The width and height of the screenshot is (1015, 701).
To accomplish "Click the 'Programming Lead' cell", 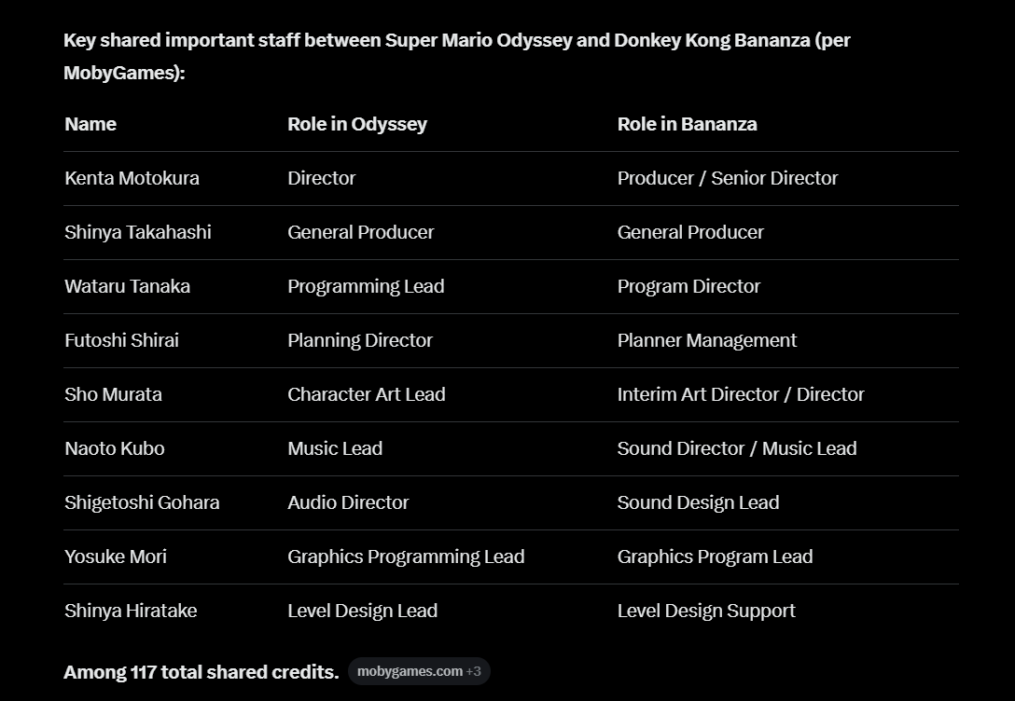I will [x=366, y=286].
